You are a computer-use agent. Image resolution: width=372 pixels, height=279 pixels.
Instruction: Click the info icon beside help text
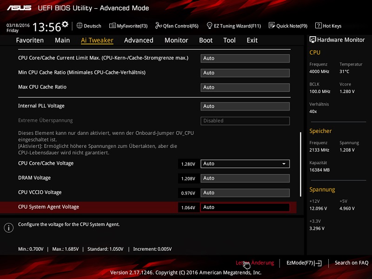click(x=8, y=228)
